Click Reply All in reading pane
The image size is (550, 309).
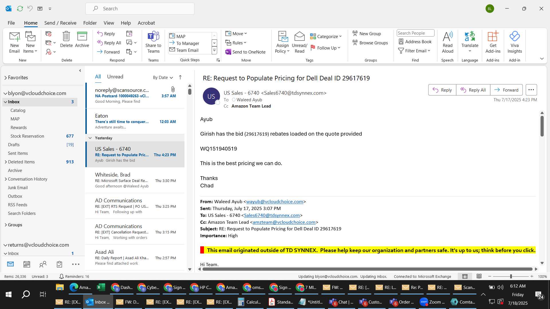click(x=473, y=90)
